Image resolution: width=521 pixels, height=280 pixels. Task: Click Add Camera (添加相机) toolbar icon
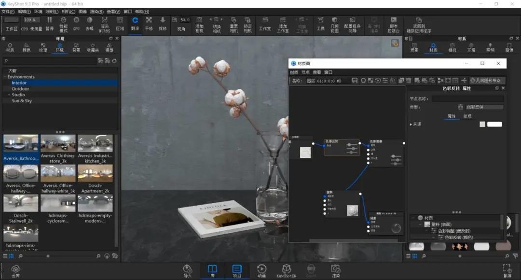click(199, 25)
